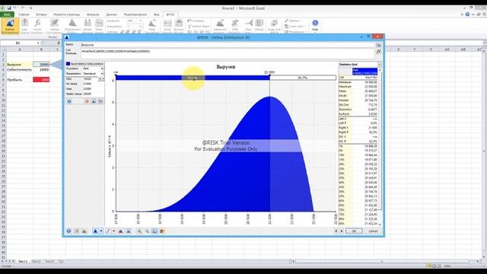
Task: Click the help icon in dialog bottom toolbar
Action: [x=68, y=231]
